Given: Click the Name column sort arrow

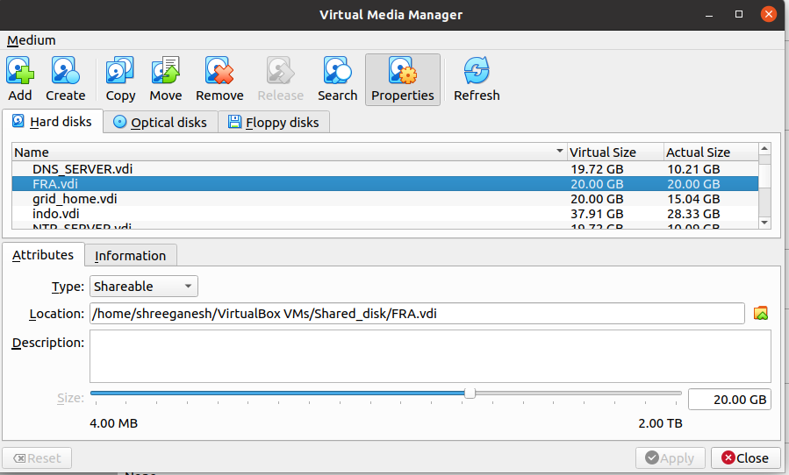Looking at the screenshot, I should coord(560,151).
